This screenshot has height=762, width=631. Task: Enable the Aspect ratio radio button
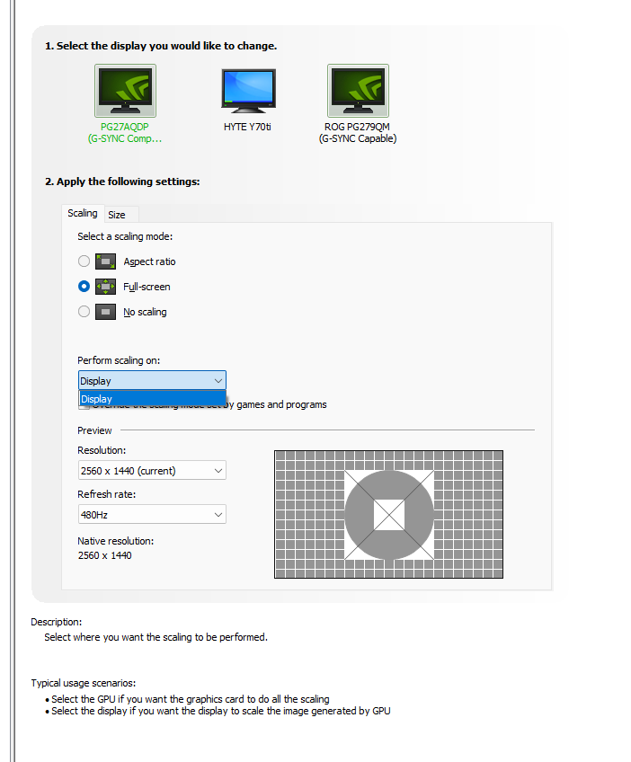pyautogui.click(x=84, y=261)
